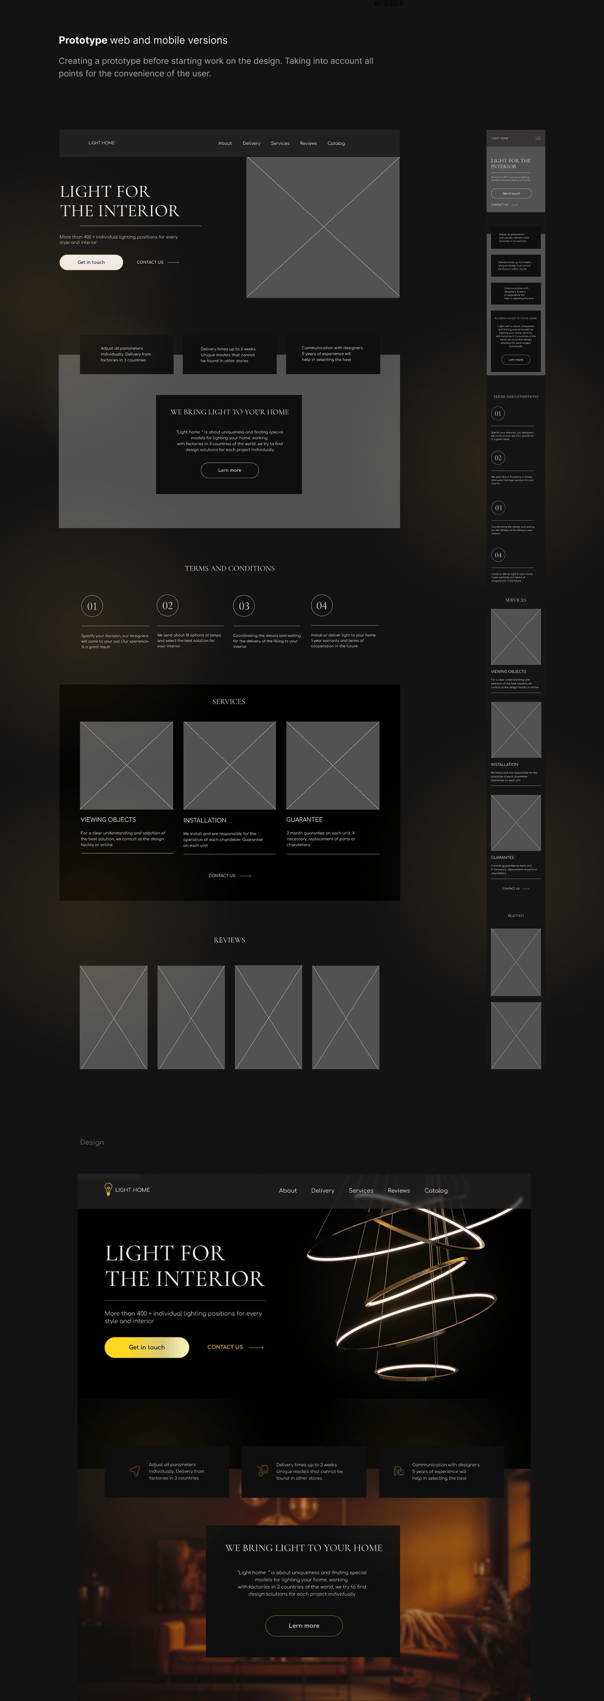Image resolution: width=604 pixels, height=1701 pixels.
Task: Select the mobile wireframe placeholder above VIEWING OBJECTS
Action: 516,637
